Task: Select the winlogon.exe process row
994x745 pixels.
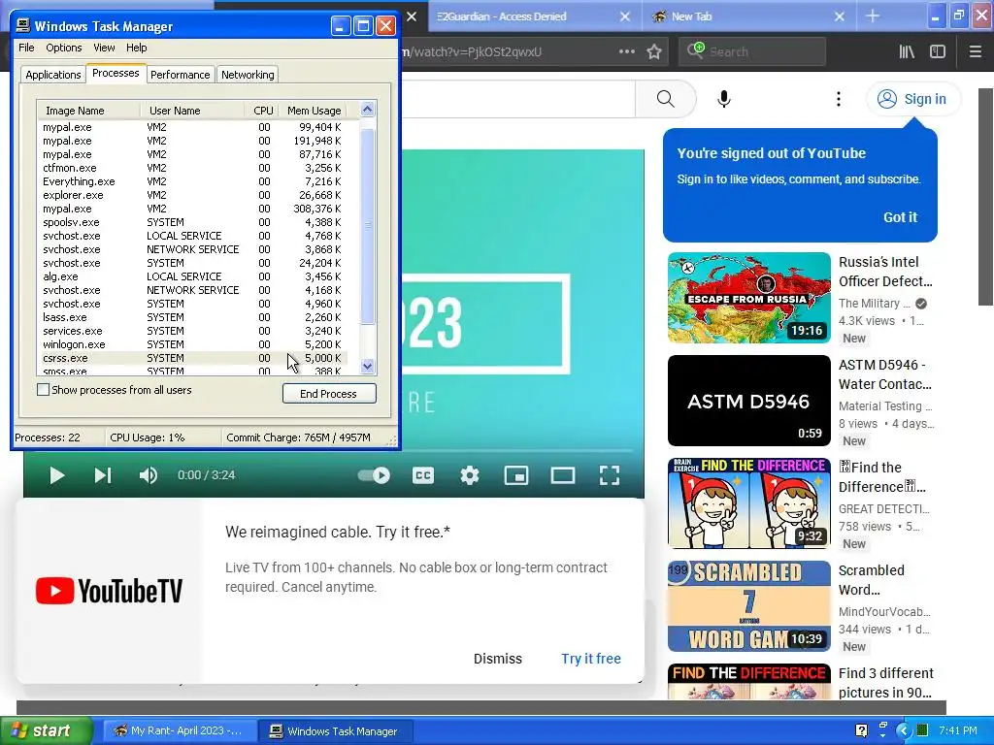Action: click(193, 344)
